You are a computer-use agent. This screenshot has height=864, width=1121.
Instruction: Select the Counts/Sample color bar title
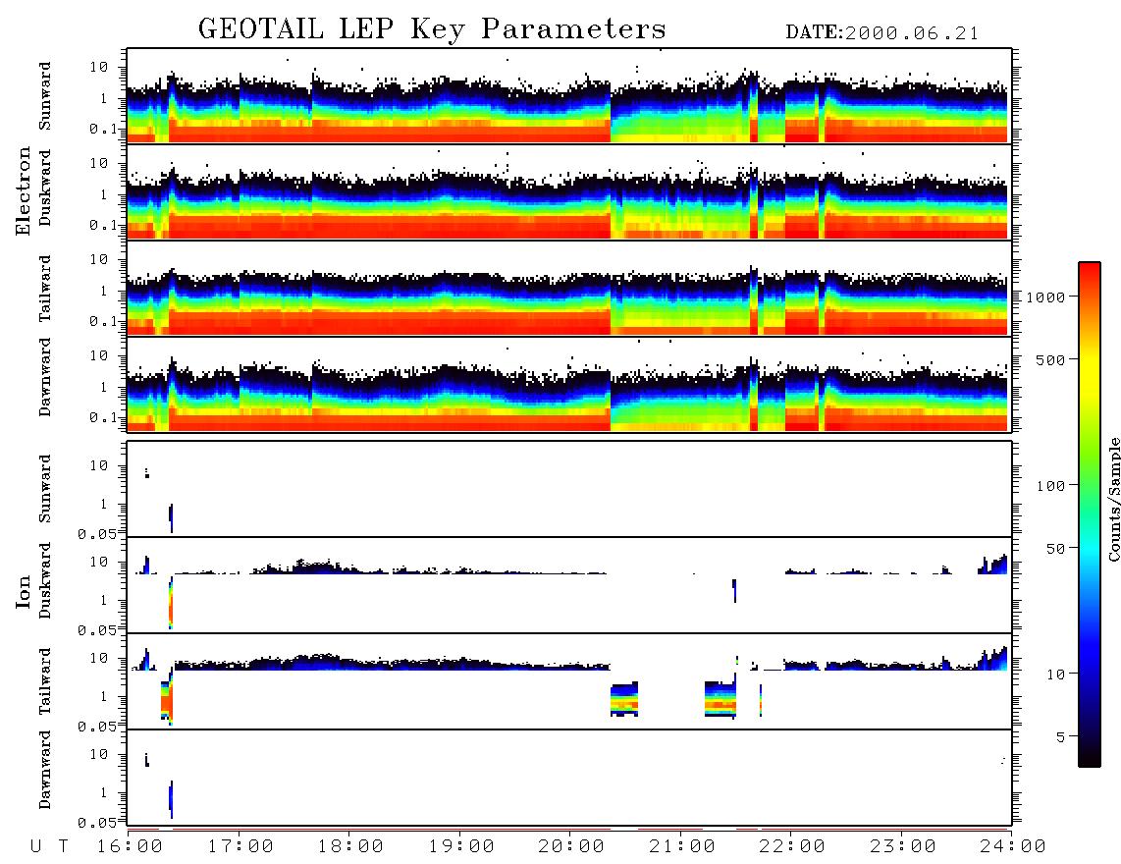[x=1113, y=499]
